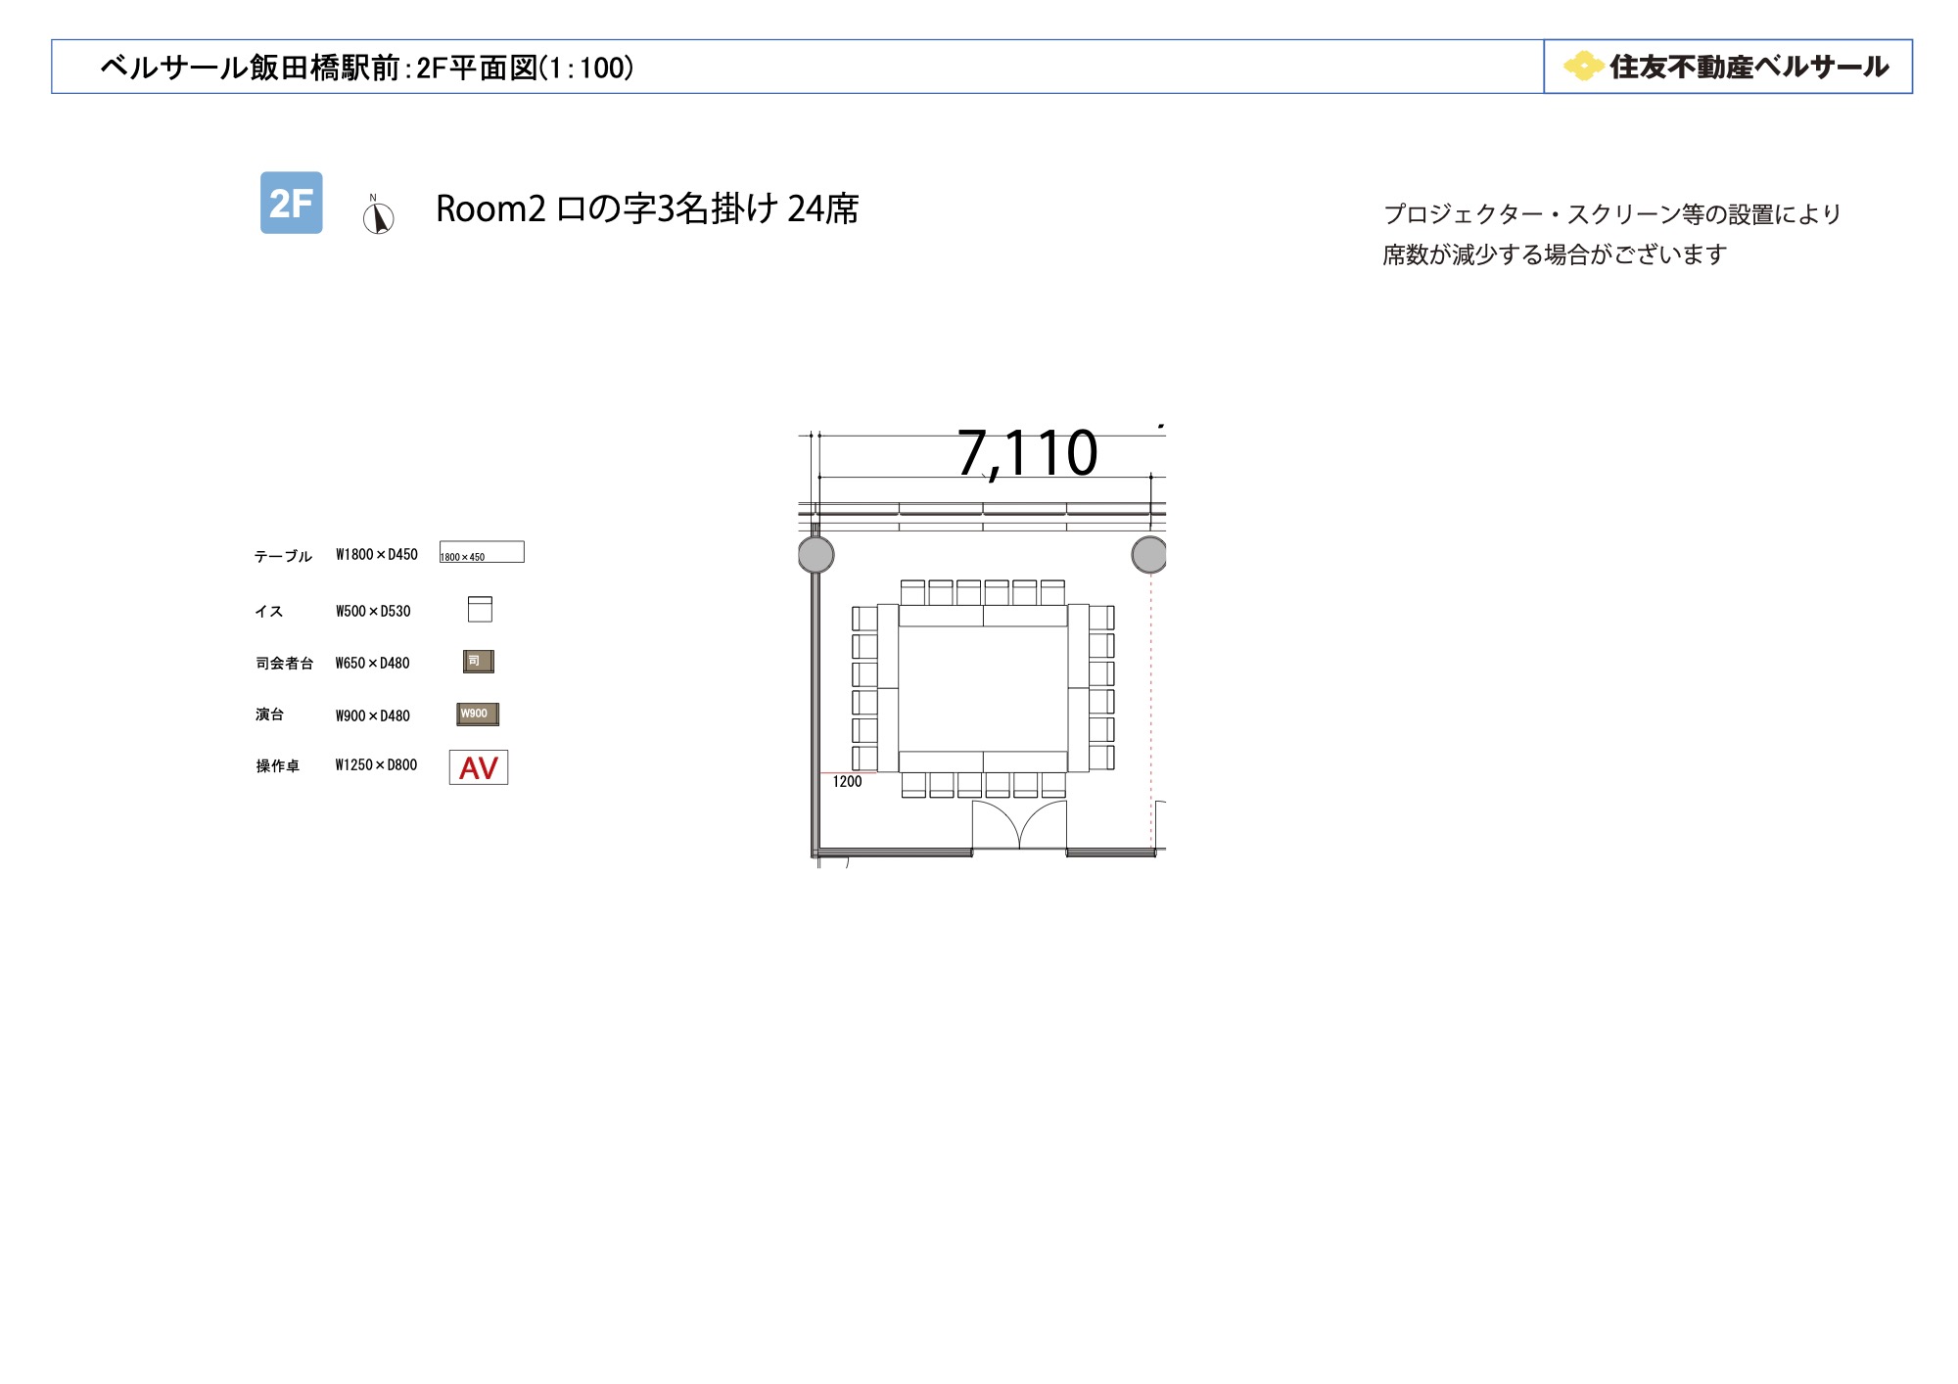
Task: Select the 'W650×D480' size text
Action: click(x=372, y=663)
